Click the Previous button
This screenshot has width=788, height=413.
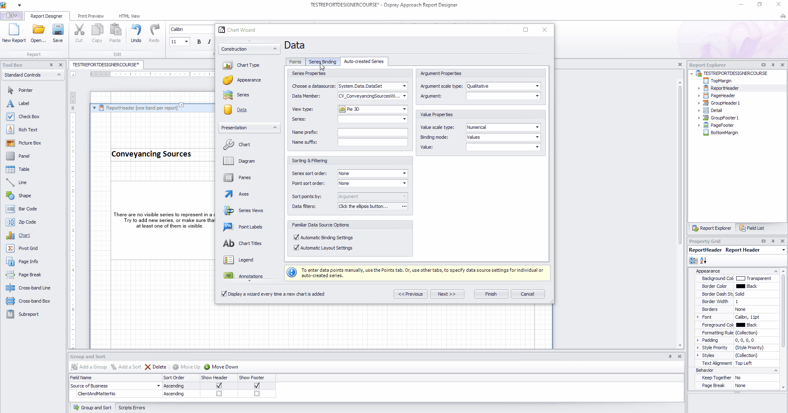tap(410, 294)
